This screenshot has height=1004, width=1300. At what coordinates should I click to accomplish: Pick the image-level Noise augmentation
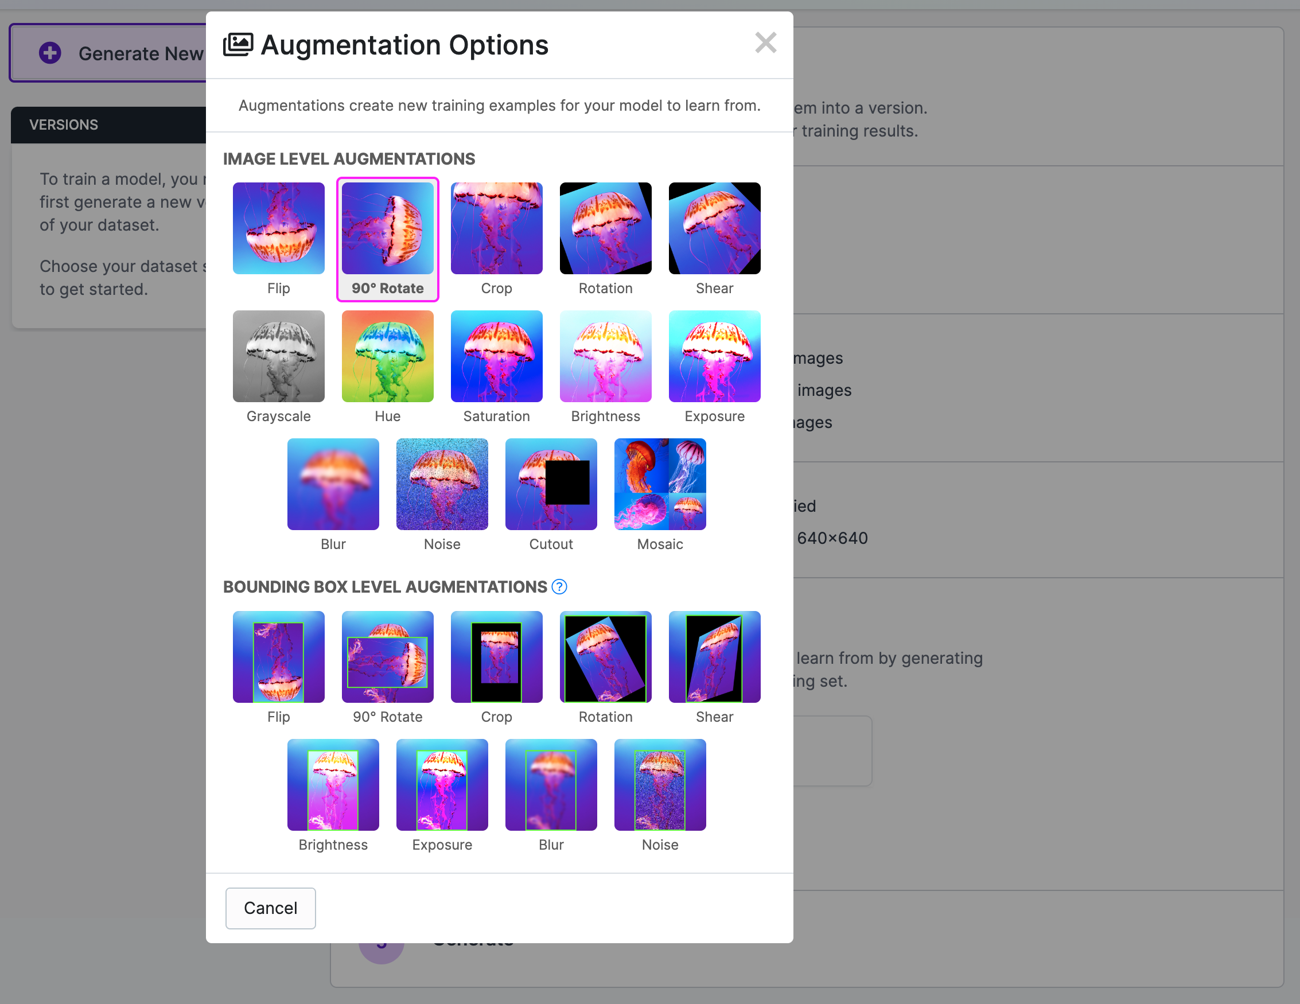pos(442,484)
